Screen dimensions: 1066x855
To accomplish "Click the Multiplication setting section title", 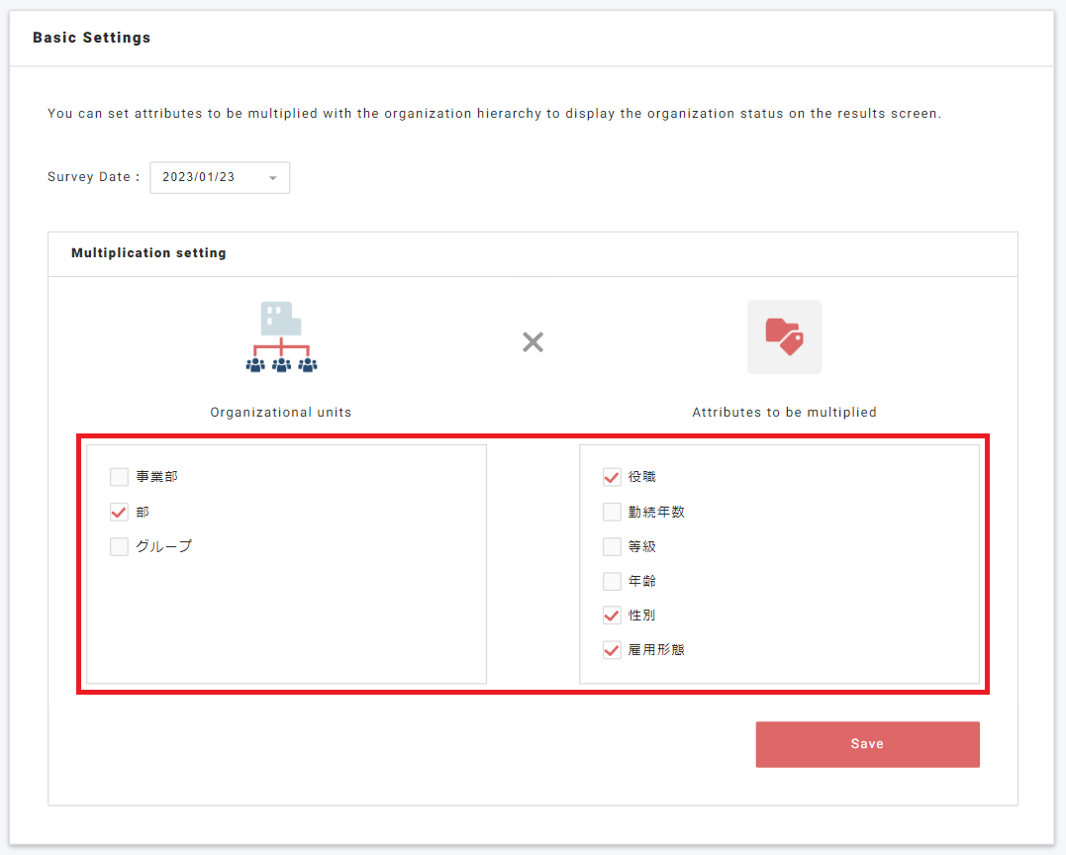I will click(148, 253).
